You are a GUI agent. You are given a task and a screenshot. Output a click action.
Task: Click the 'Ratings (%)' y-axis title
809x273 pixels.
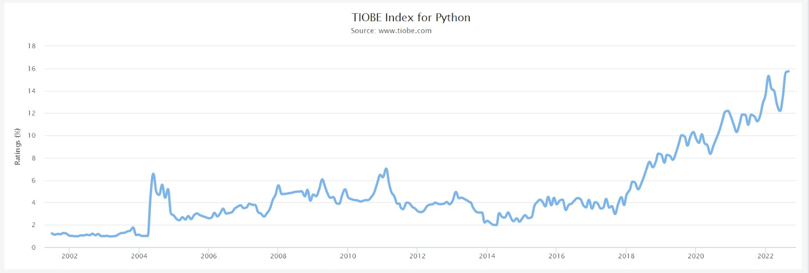coord(18,147)
